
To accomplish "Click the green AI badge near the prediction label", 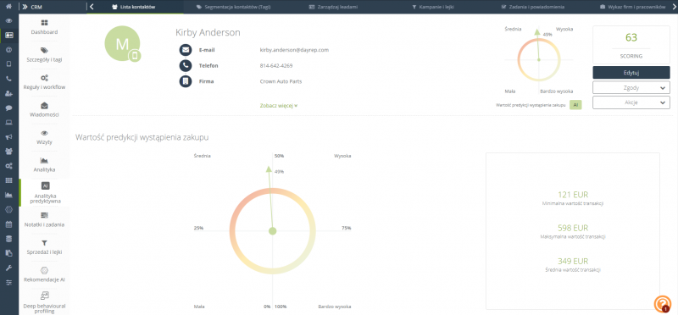I will (575, 105).
